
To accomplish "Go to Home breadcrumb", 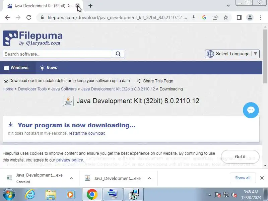I will [x=8, y=89].
